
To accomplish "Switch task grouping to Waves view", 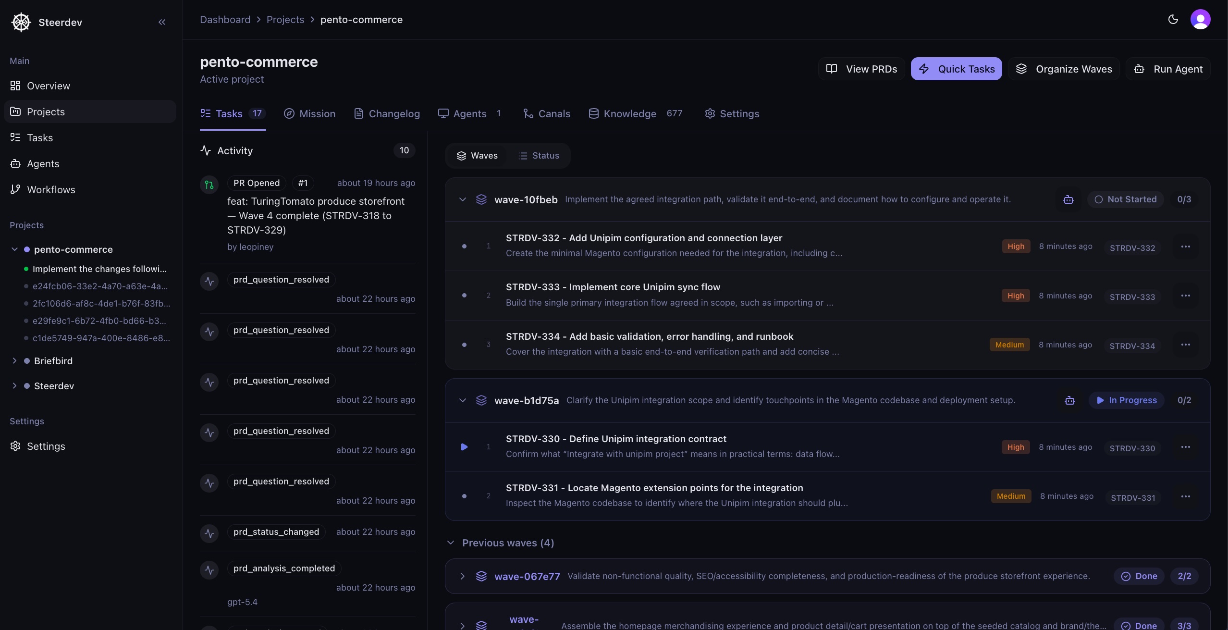I will tap(478, 155).
